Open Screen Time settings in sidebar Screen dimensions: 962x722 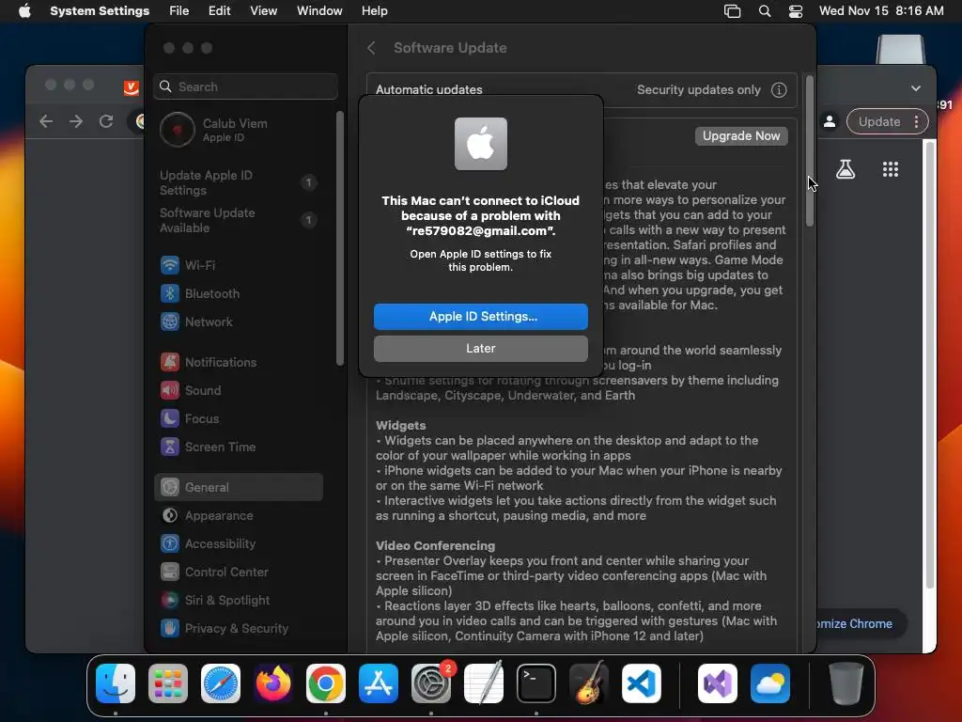tap(238, 447)
